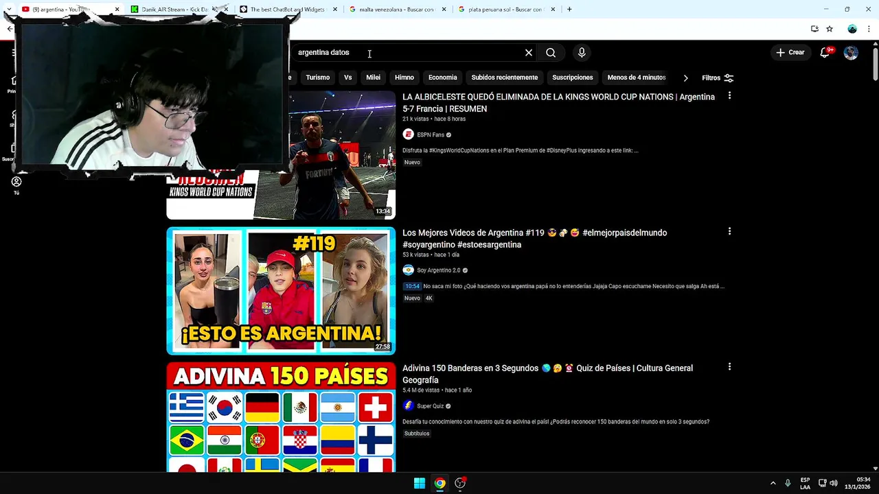This screenshot has height=494, width=879.
Task: Click the Subtítulos badge under Super Quiz
Action: [417, 434]
